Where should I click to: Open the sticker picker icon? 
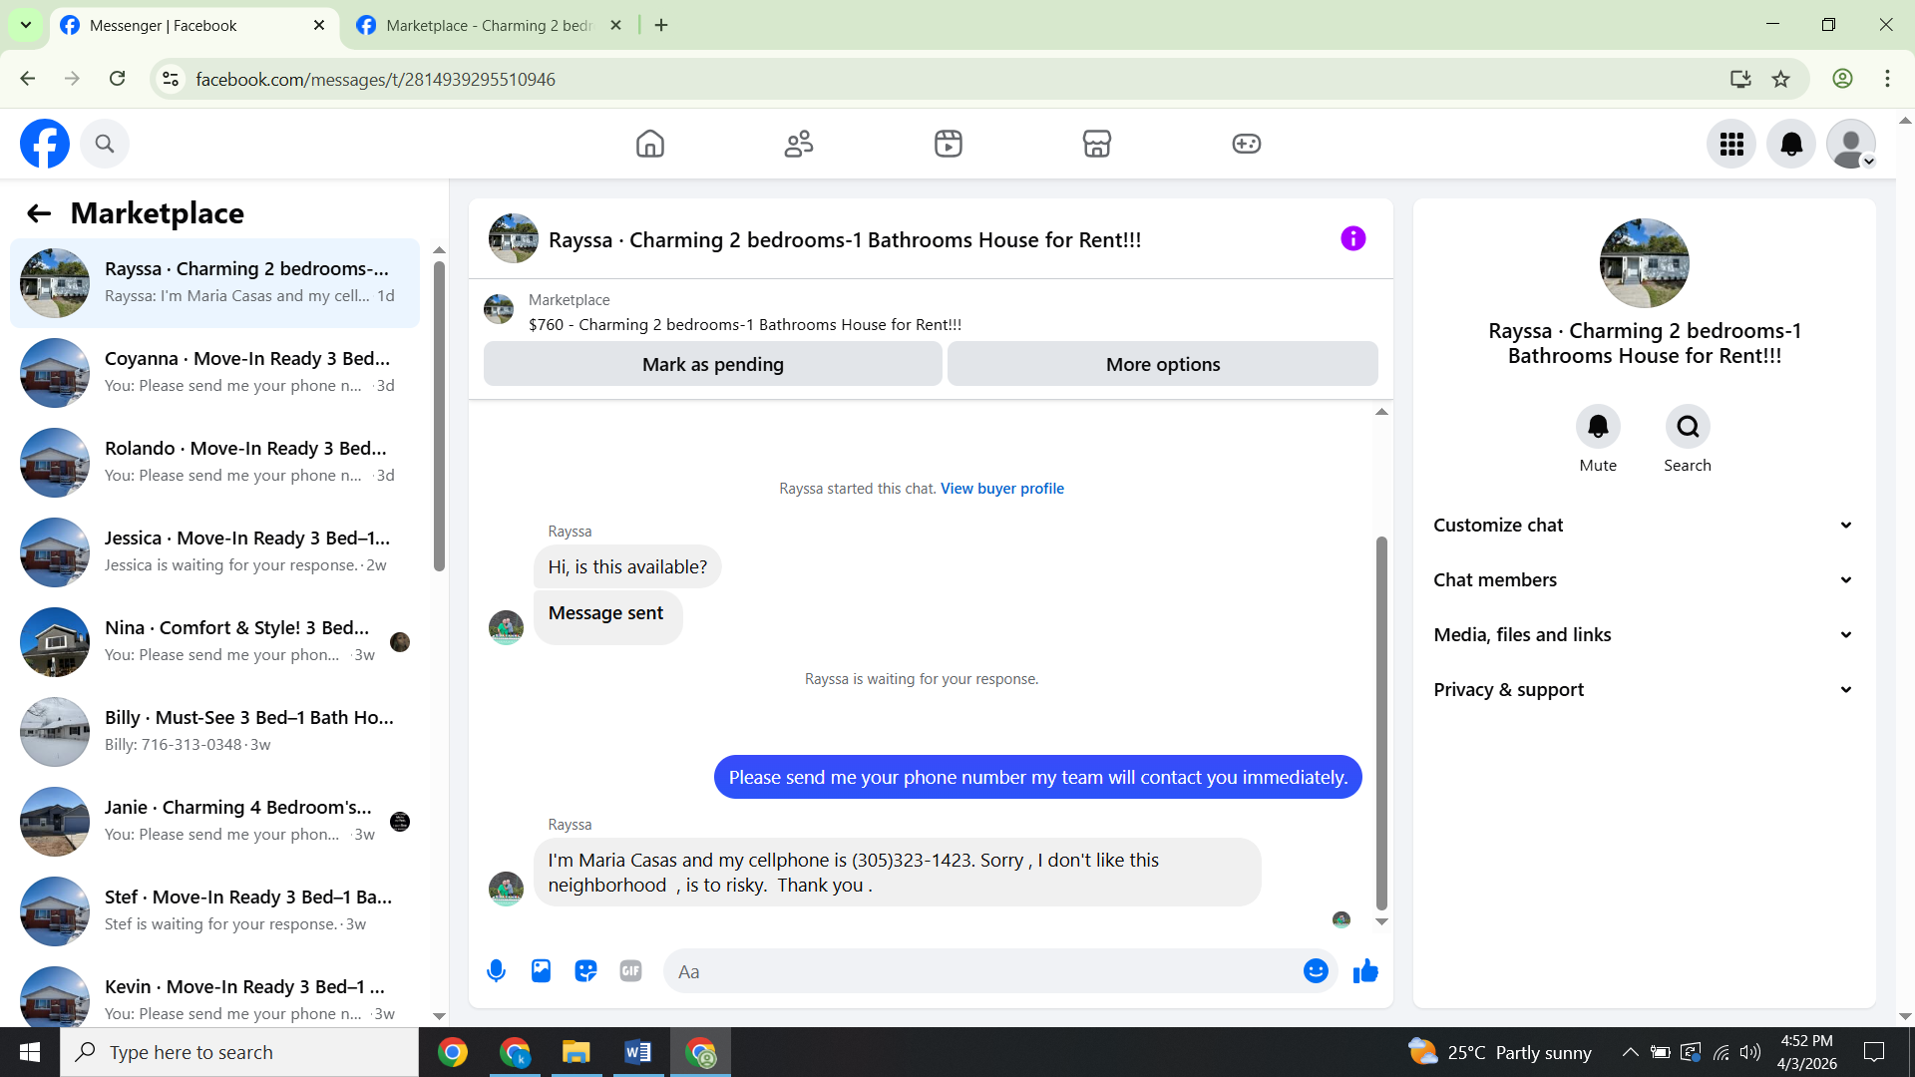pyautogui.click(x=585, y=971)
